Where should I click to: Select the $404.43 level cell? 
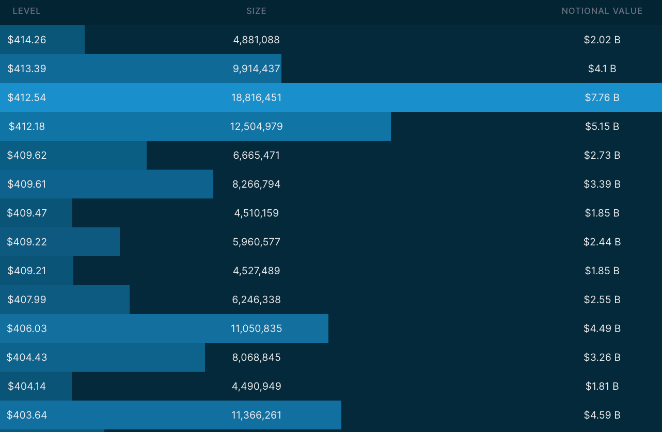(27, 357)
